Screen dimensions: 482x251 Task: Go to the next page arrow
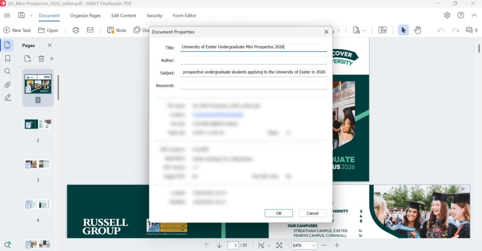tap(219, 245)
